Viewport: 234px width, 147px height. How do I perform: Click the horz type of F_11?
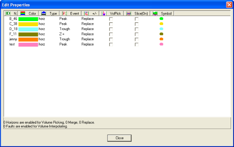tap(42, 34)
